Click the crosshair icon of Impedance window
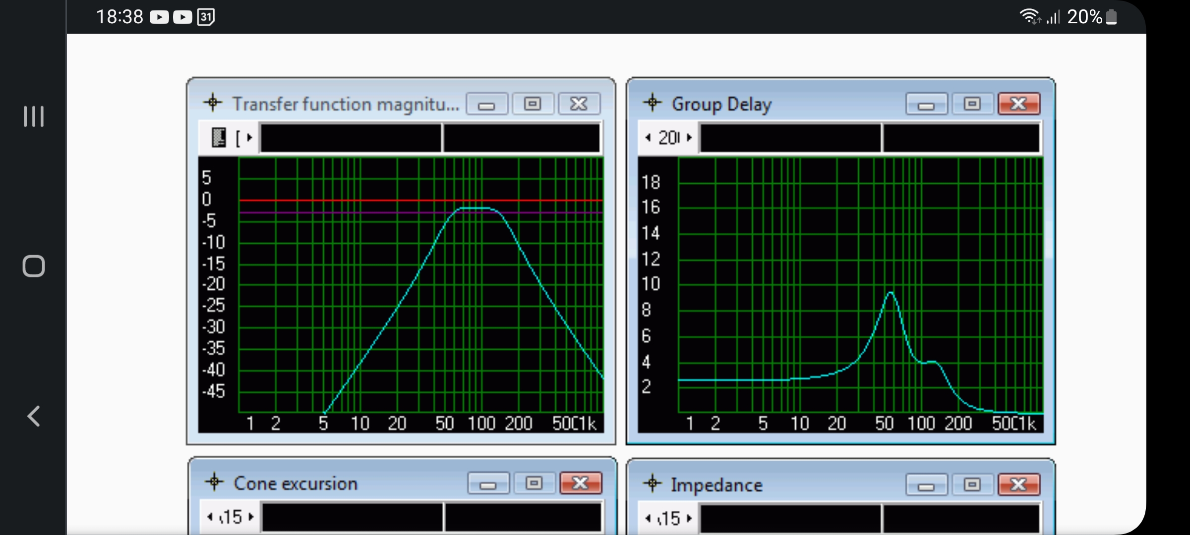The height and width of the screenshot is (535, 1190). (x=652, y=483)
